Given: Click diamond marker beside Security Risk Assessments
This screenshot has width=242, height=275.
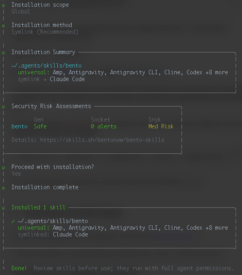Looking at the screenshot, I should 4,107.
